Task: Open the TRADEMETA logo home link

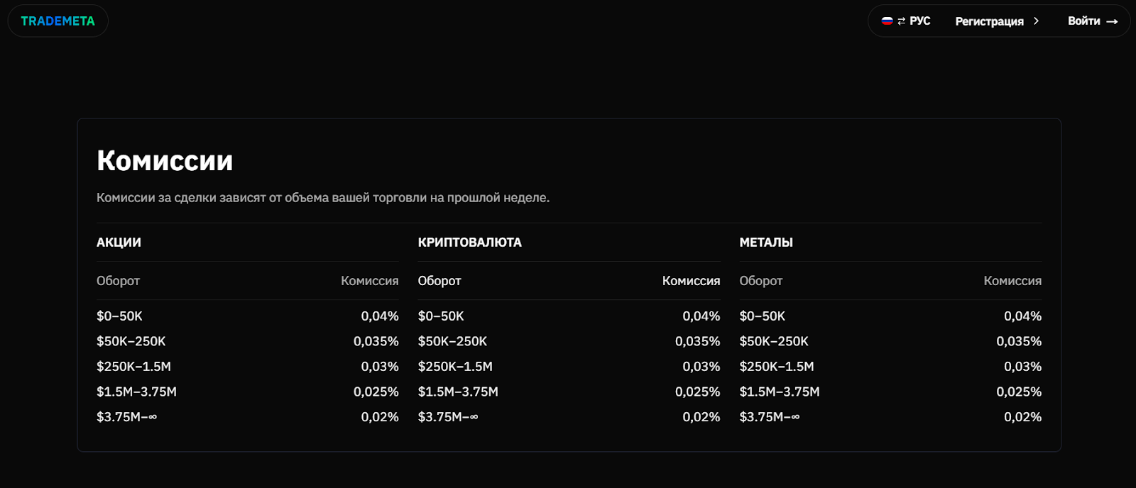Action: coord(58,21)
